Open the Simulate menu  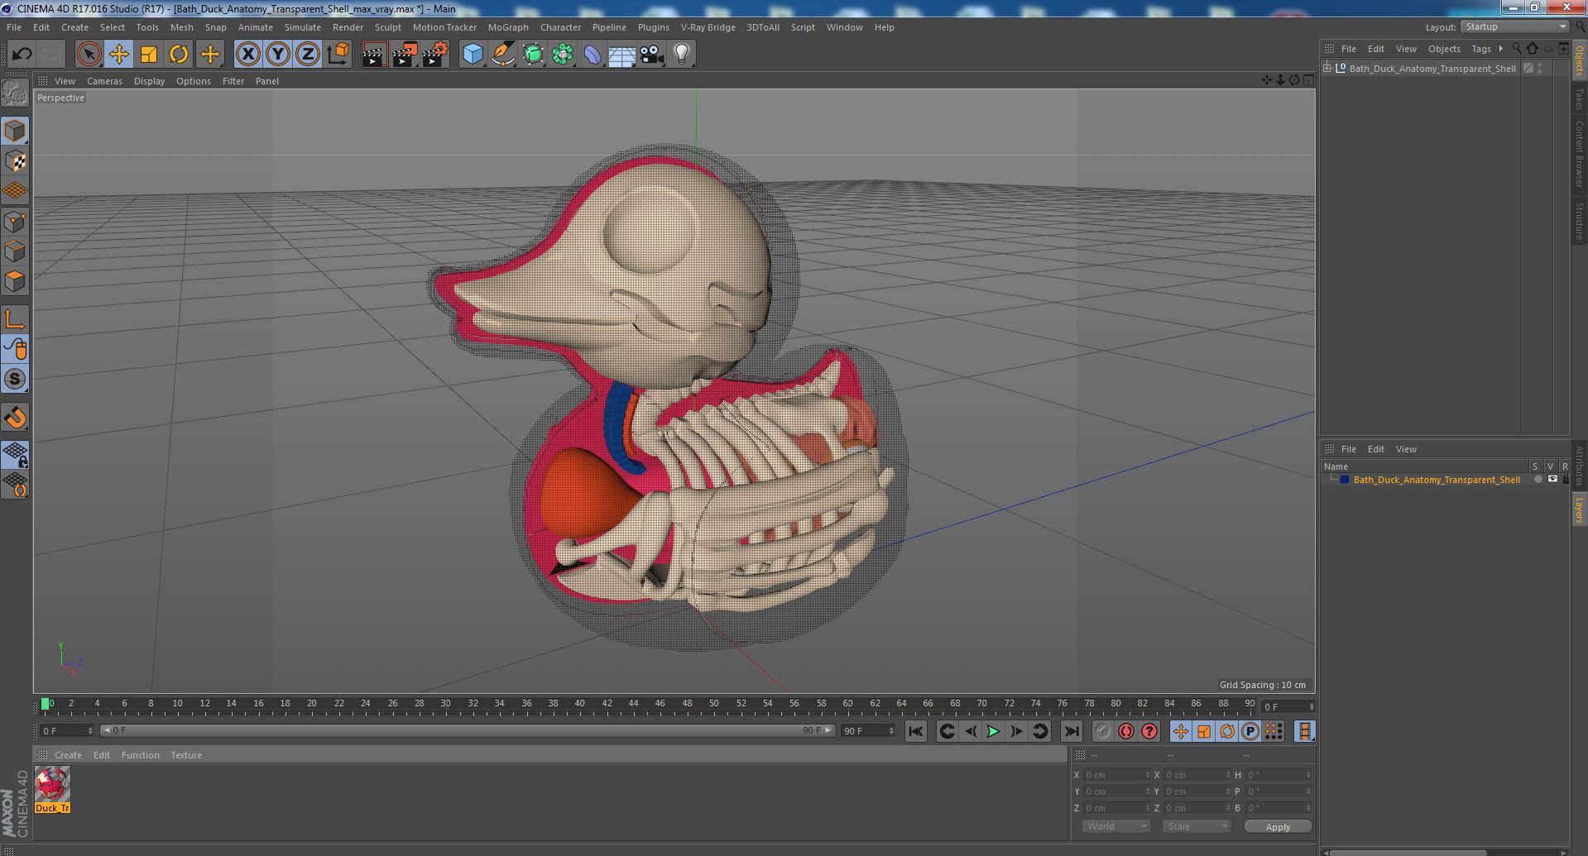302,27
